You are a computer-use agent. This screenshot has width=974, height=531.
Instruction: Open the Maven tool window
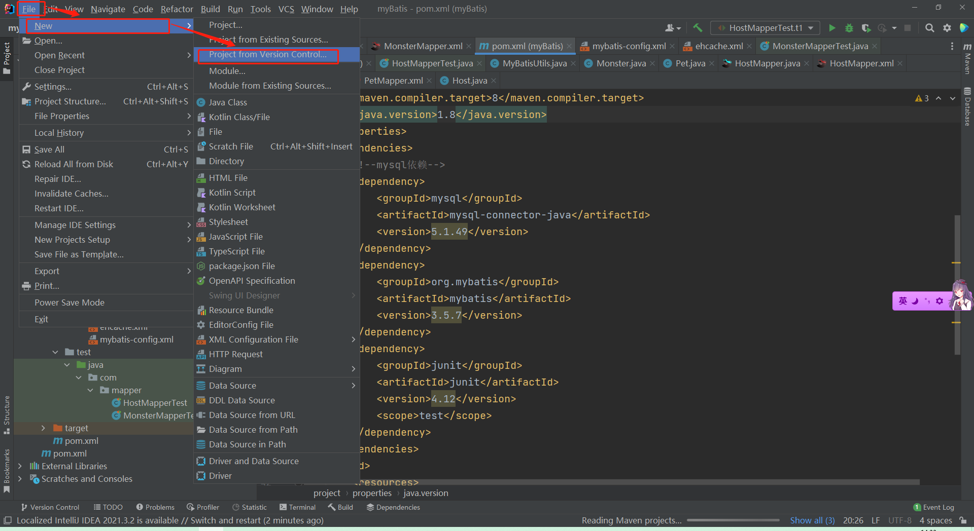click(x=967, y=58)
